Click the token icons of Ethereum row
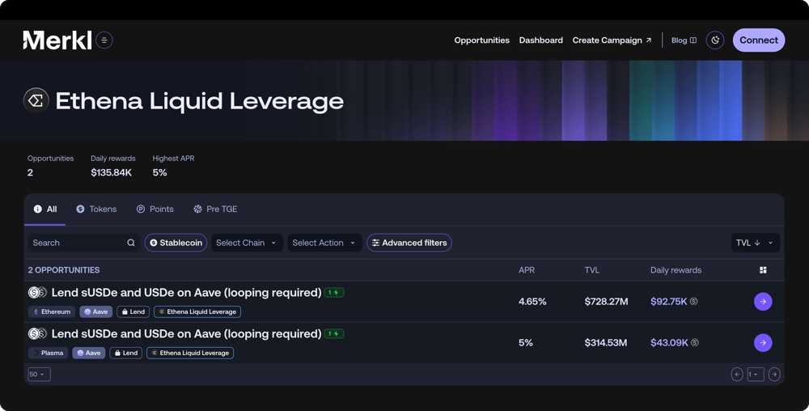809x411 pixels. coord(37,293)
